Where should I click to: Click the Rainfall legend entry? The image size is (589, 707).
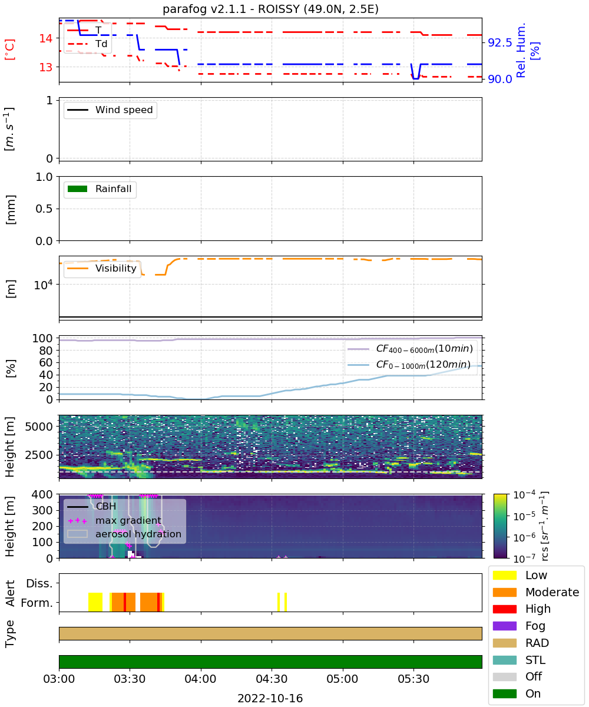pos(100,189)
